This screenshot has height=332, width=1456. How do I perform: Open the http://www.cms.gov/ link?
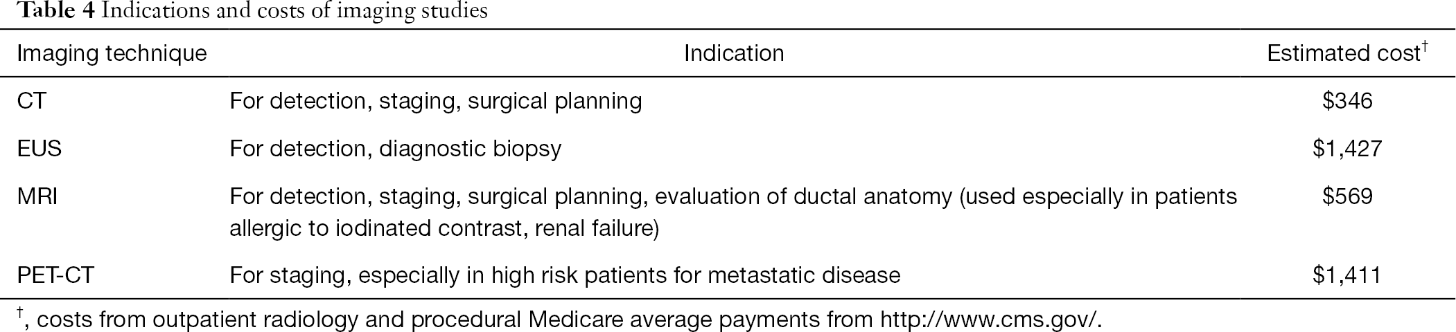click(989, 319)
